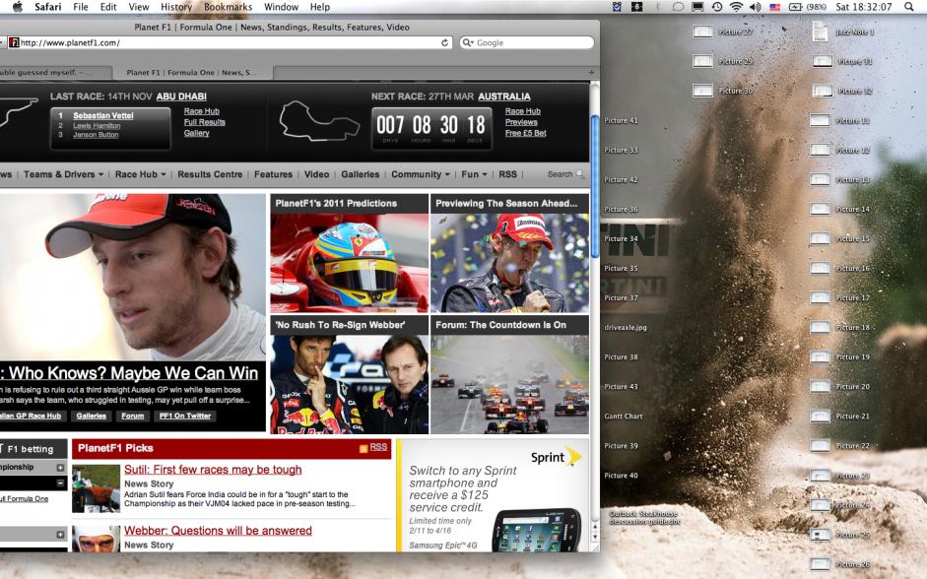Click the new tab plus button
The height and width of the screenshot is (579, 927).
click(x=591, y=73)
